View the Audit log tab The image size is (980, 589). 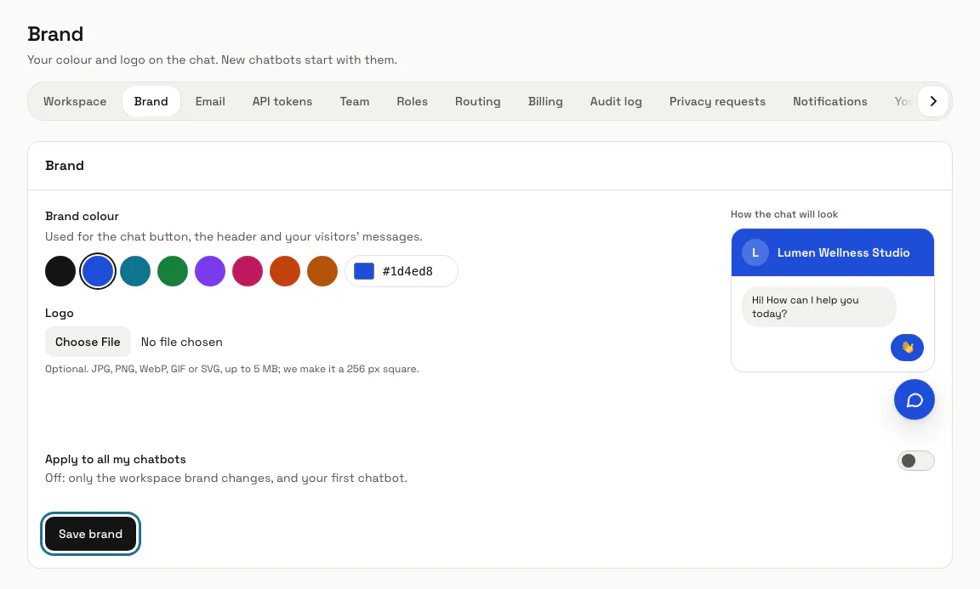point(616,101)
